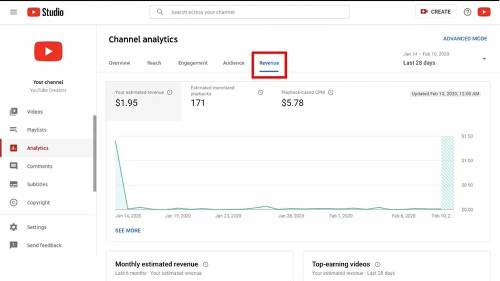Select the Revenue tab
This screenshot has width=500, height=281.
point(269,63)
